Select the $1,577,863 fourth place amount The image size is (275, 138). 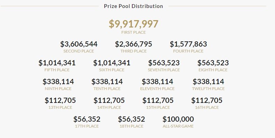pyautogui.click(x=188, y=44)
